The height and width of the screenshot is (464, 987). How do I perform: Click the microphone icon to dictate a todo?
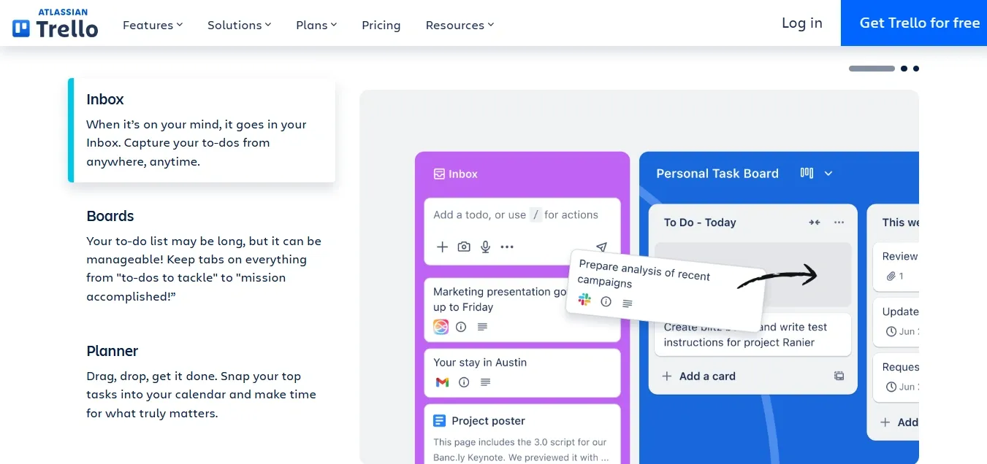(485, 247)
